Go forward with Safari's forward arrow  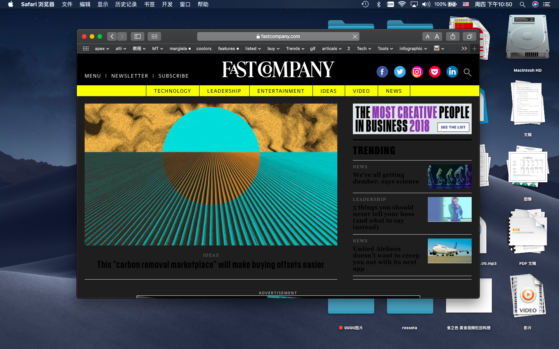[x=122, y=36]
